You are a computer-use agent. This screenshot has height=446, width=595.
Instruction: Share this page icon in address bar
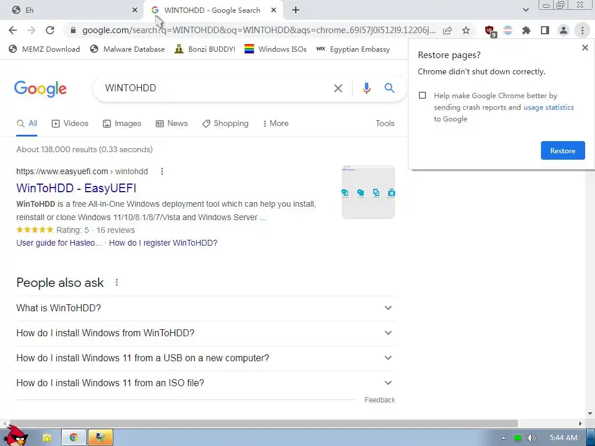(x=447, y=30)
